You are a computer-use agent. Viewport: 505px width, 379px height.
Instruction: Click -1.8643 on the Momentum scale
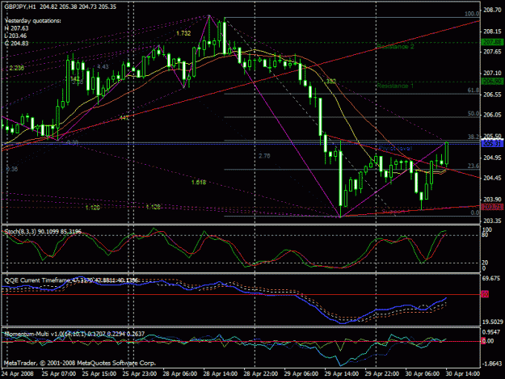point(492,364)
